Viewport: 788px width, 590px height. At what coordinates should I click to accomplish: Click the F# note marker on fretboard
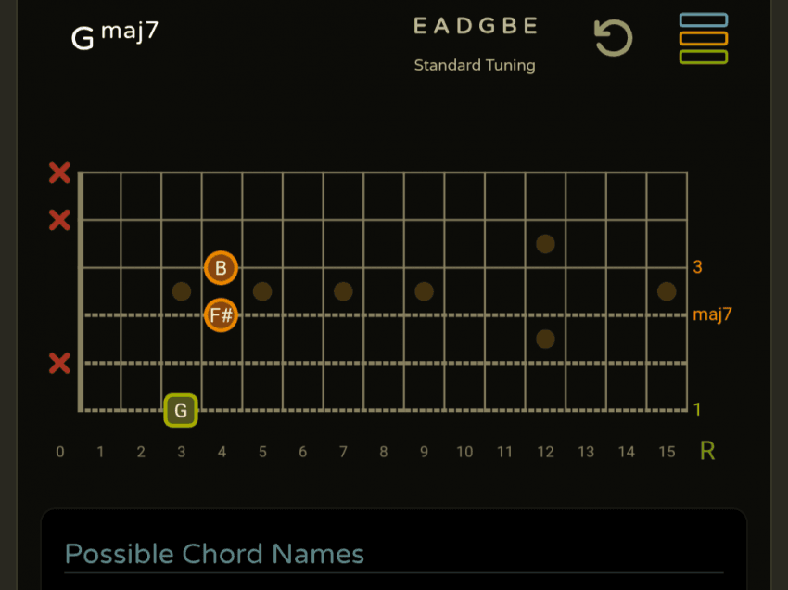(x=221, y=315)
